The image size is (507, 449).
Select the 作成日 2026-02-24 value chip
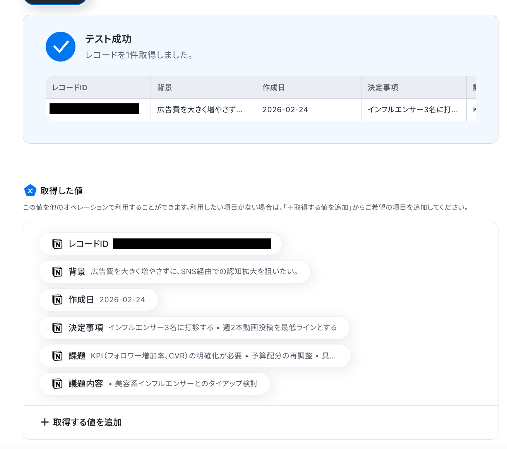(x=98, y=300)
